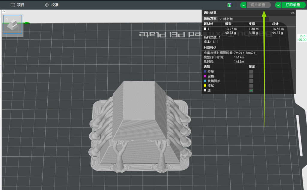Check the 擦拭 display checkbox
Viewport: 307px width, 190px height.
click(x=251, y=86)
